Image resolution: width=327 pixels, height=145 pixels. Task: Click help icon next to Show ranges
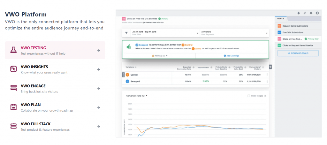point(265,96)
